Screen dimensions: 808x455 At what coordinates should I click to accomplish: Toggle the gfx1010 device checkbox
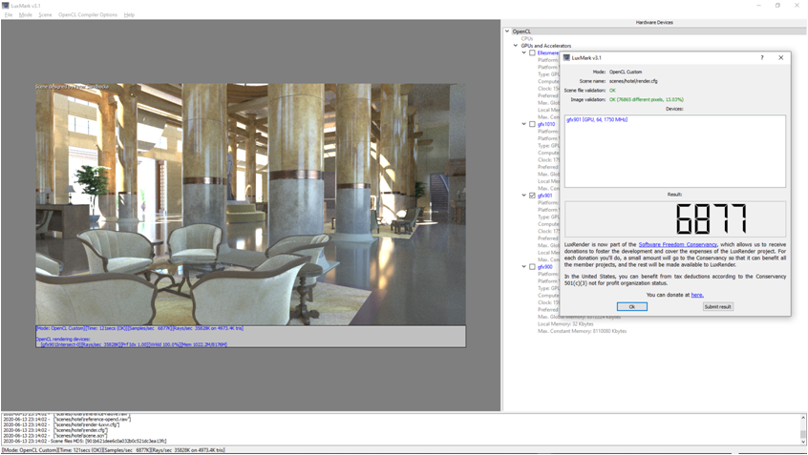point(532,124)
